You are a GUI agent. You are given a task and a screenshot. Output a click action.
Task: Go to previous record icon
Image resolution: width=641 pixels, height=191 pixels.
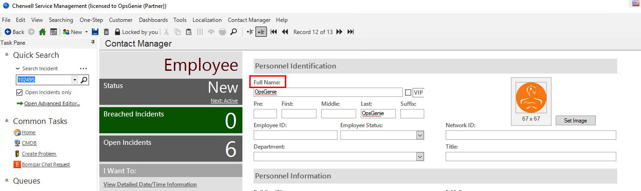[x=285, y=32]
